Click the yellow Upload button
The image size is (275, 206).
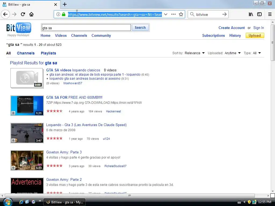point(255,35)
